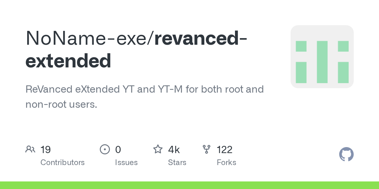379x189 pixels.
Task: Open the Contributors label
Action: click(x=63, y=163)
